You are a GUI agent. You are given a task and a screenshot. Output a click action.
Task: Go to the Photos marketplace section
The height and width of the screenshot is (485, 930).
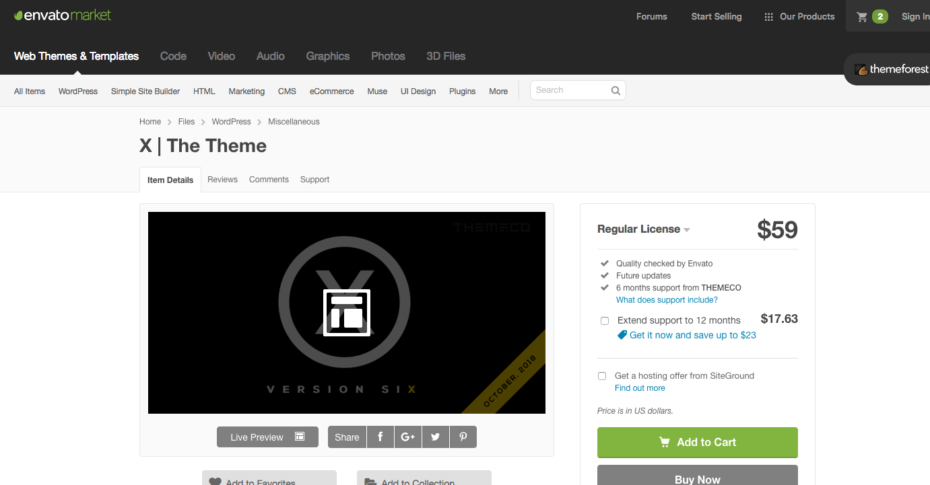point(388,57)
